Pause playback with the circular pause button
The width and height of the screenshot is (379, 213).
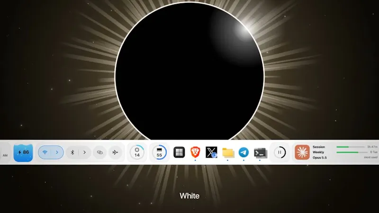[280, 152]
